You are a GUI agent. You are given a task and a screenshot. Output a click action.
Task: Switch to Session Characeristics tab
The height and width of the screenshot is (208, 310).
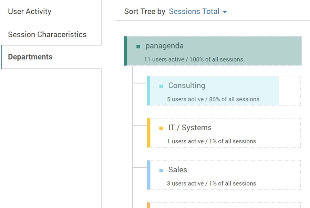[x=47, y=34]
